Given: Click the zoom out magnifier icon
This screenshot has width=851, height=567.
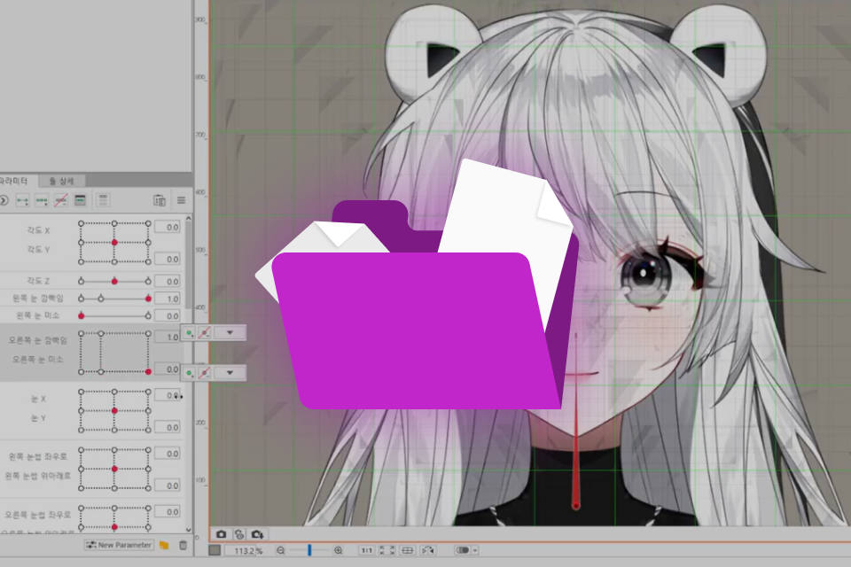Looking at the screenshot, I should tap(281, 550).
